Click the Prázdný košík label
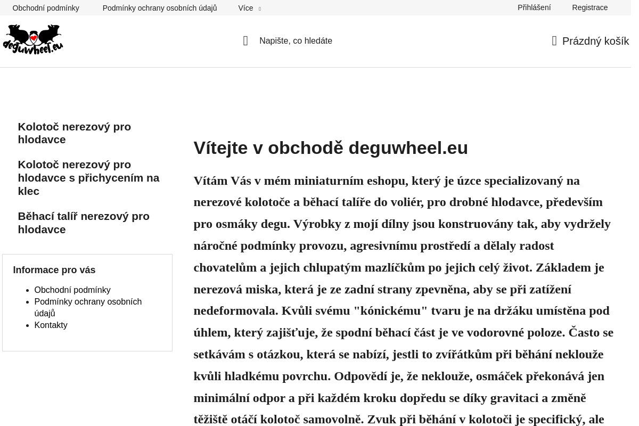 595,41
